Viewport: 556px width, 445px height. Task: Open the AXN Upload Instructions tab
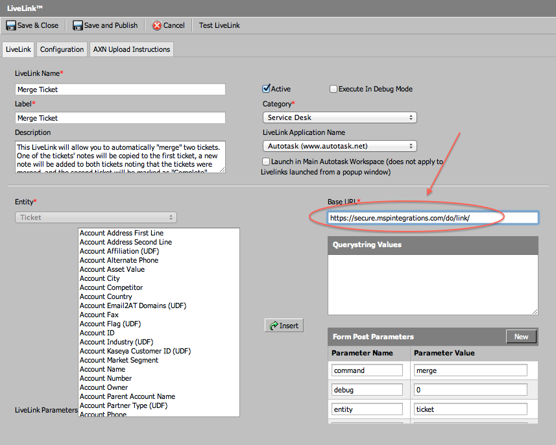[x=132, y=49]
